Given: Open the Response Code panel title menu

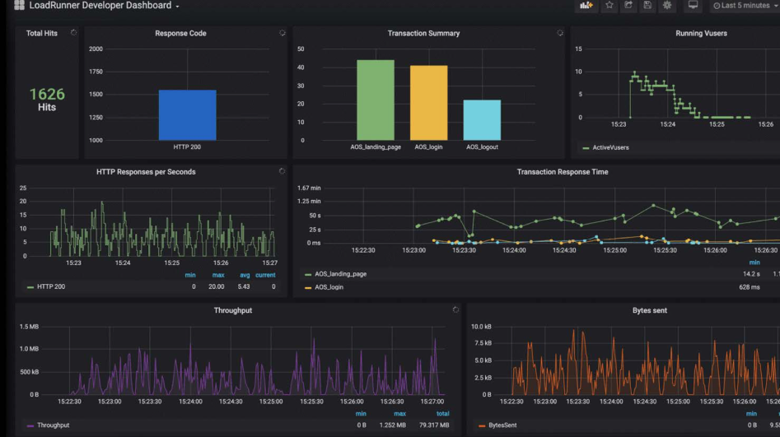Looking at the screenshot, I should [x=180, y=34].
